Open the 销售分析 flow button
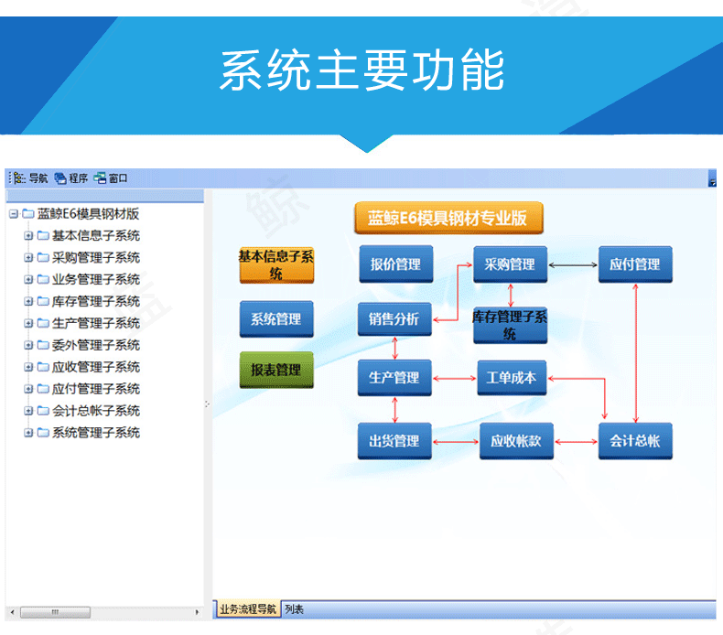 click(x=394, y=319)
